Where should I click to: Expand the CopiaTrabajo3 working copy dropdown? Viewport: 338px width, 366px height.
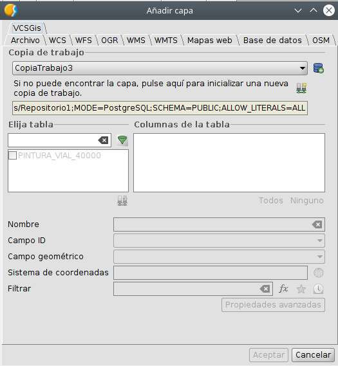coord(160,68)
